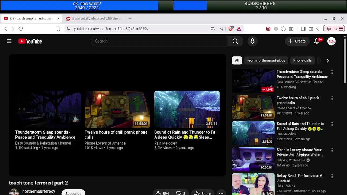Open sidebar Sleep in Luxury thumbnail
The width and height of the screenshot is (347, 195).
point(253,159)
